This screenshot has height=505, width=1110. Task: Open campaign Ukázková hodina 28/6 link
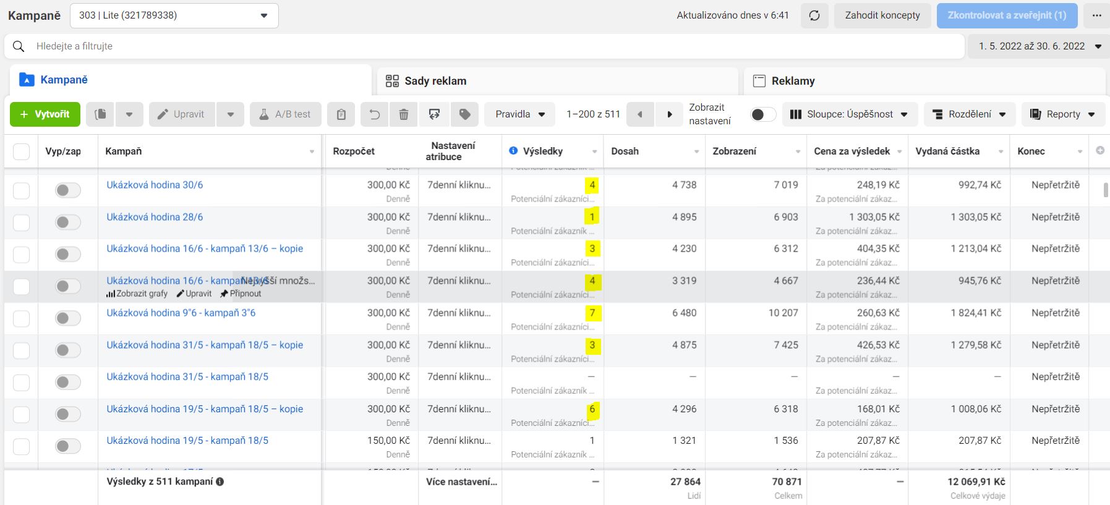point(155,217)
